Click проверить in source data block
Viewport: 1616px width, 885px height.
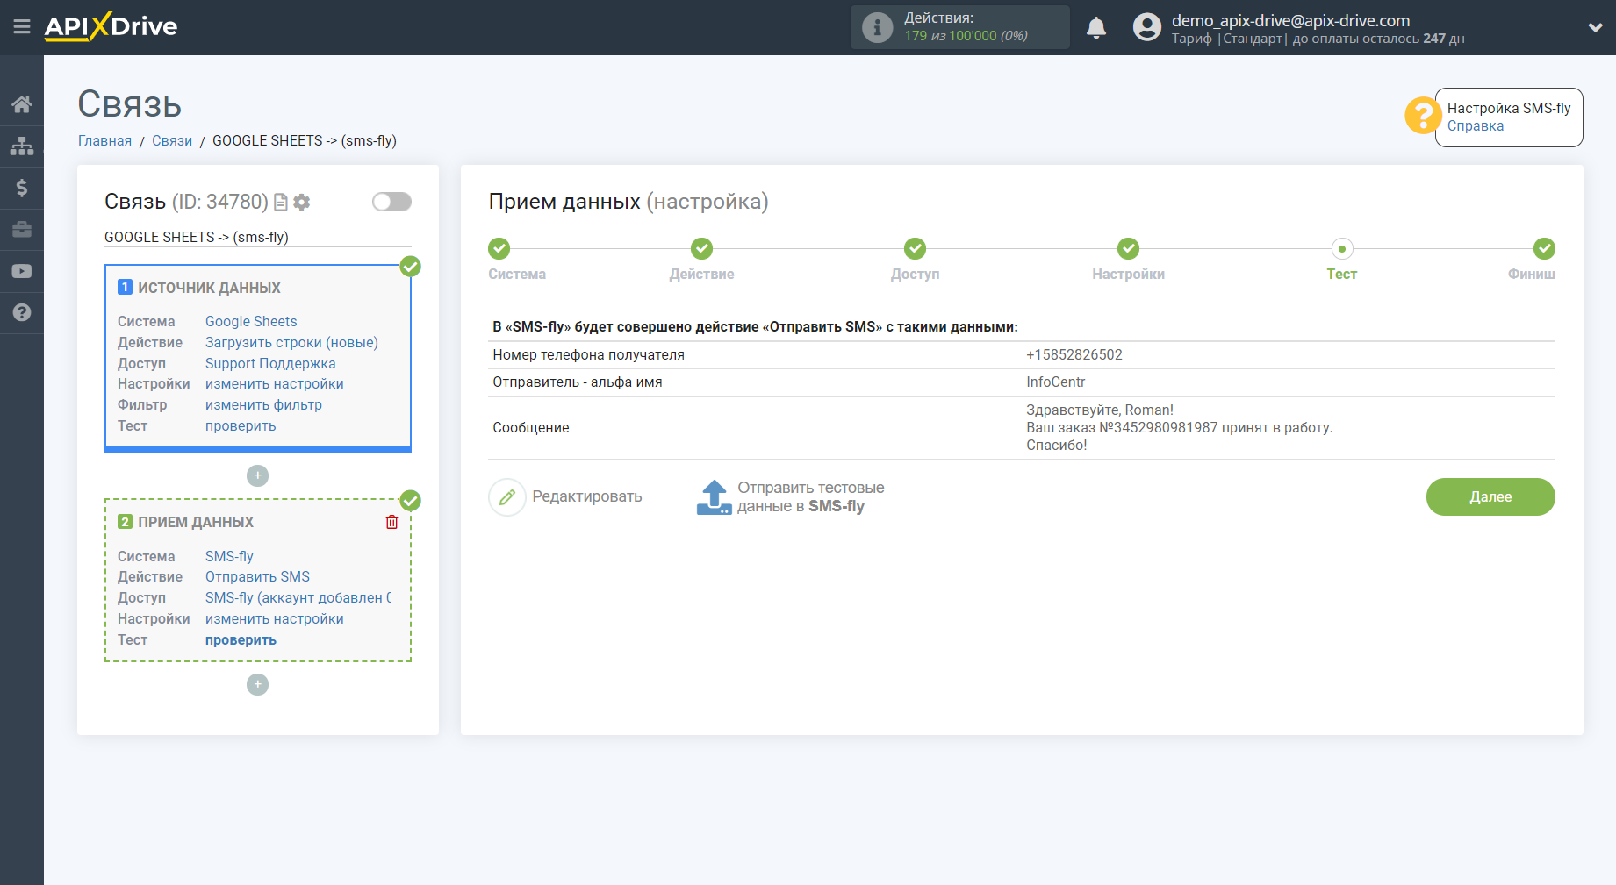tap(241, 426)
